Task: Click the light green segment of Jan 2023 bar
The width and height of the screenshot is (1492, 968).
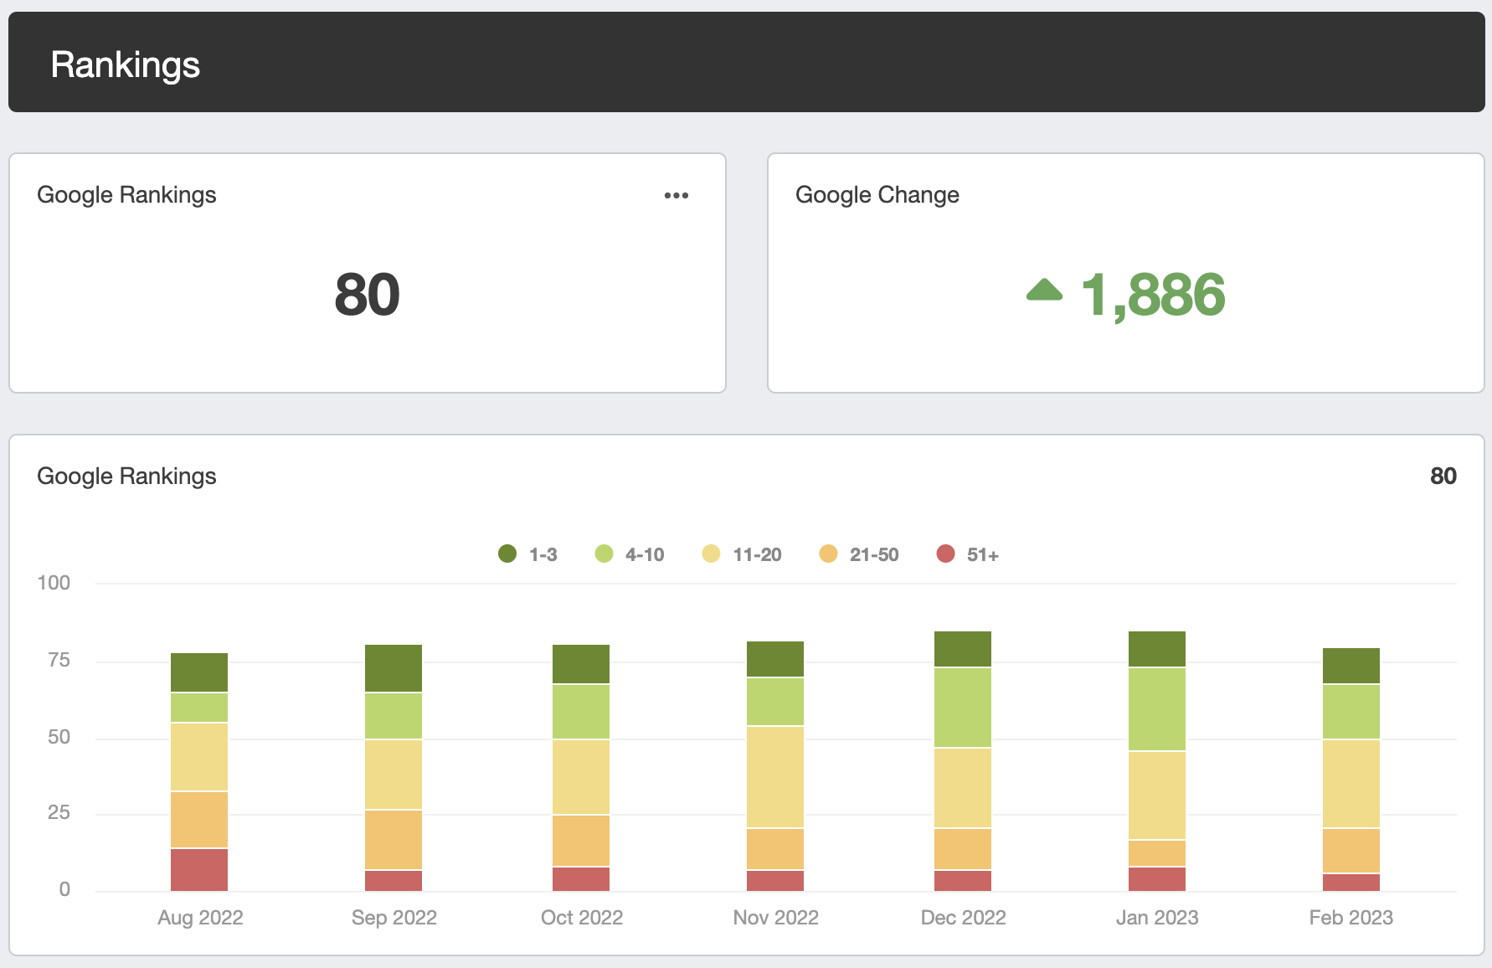Action: pyautogui.click(x=1157, y=709)
